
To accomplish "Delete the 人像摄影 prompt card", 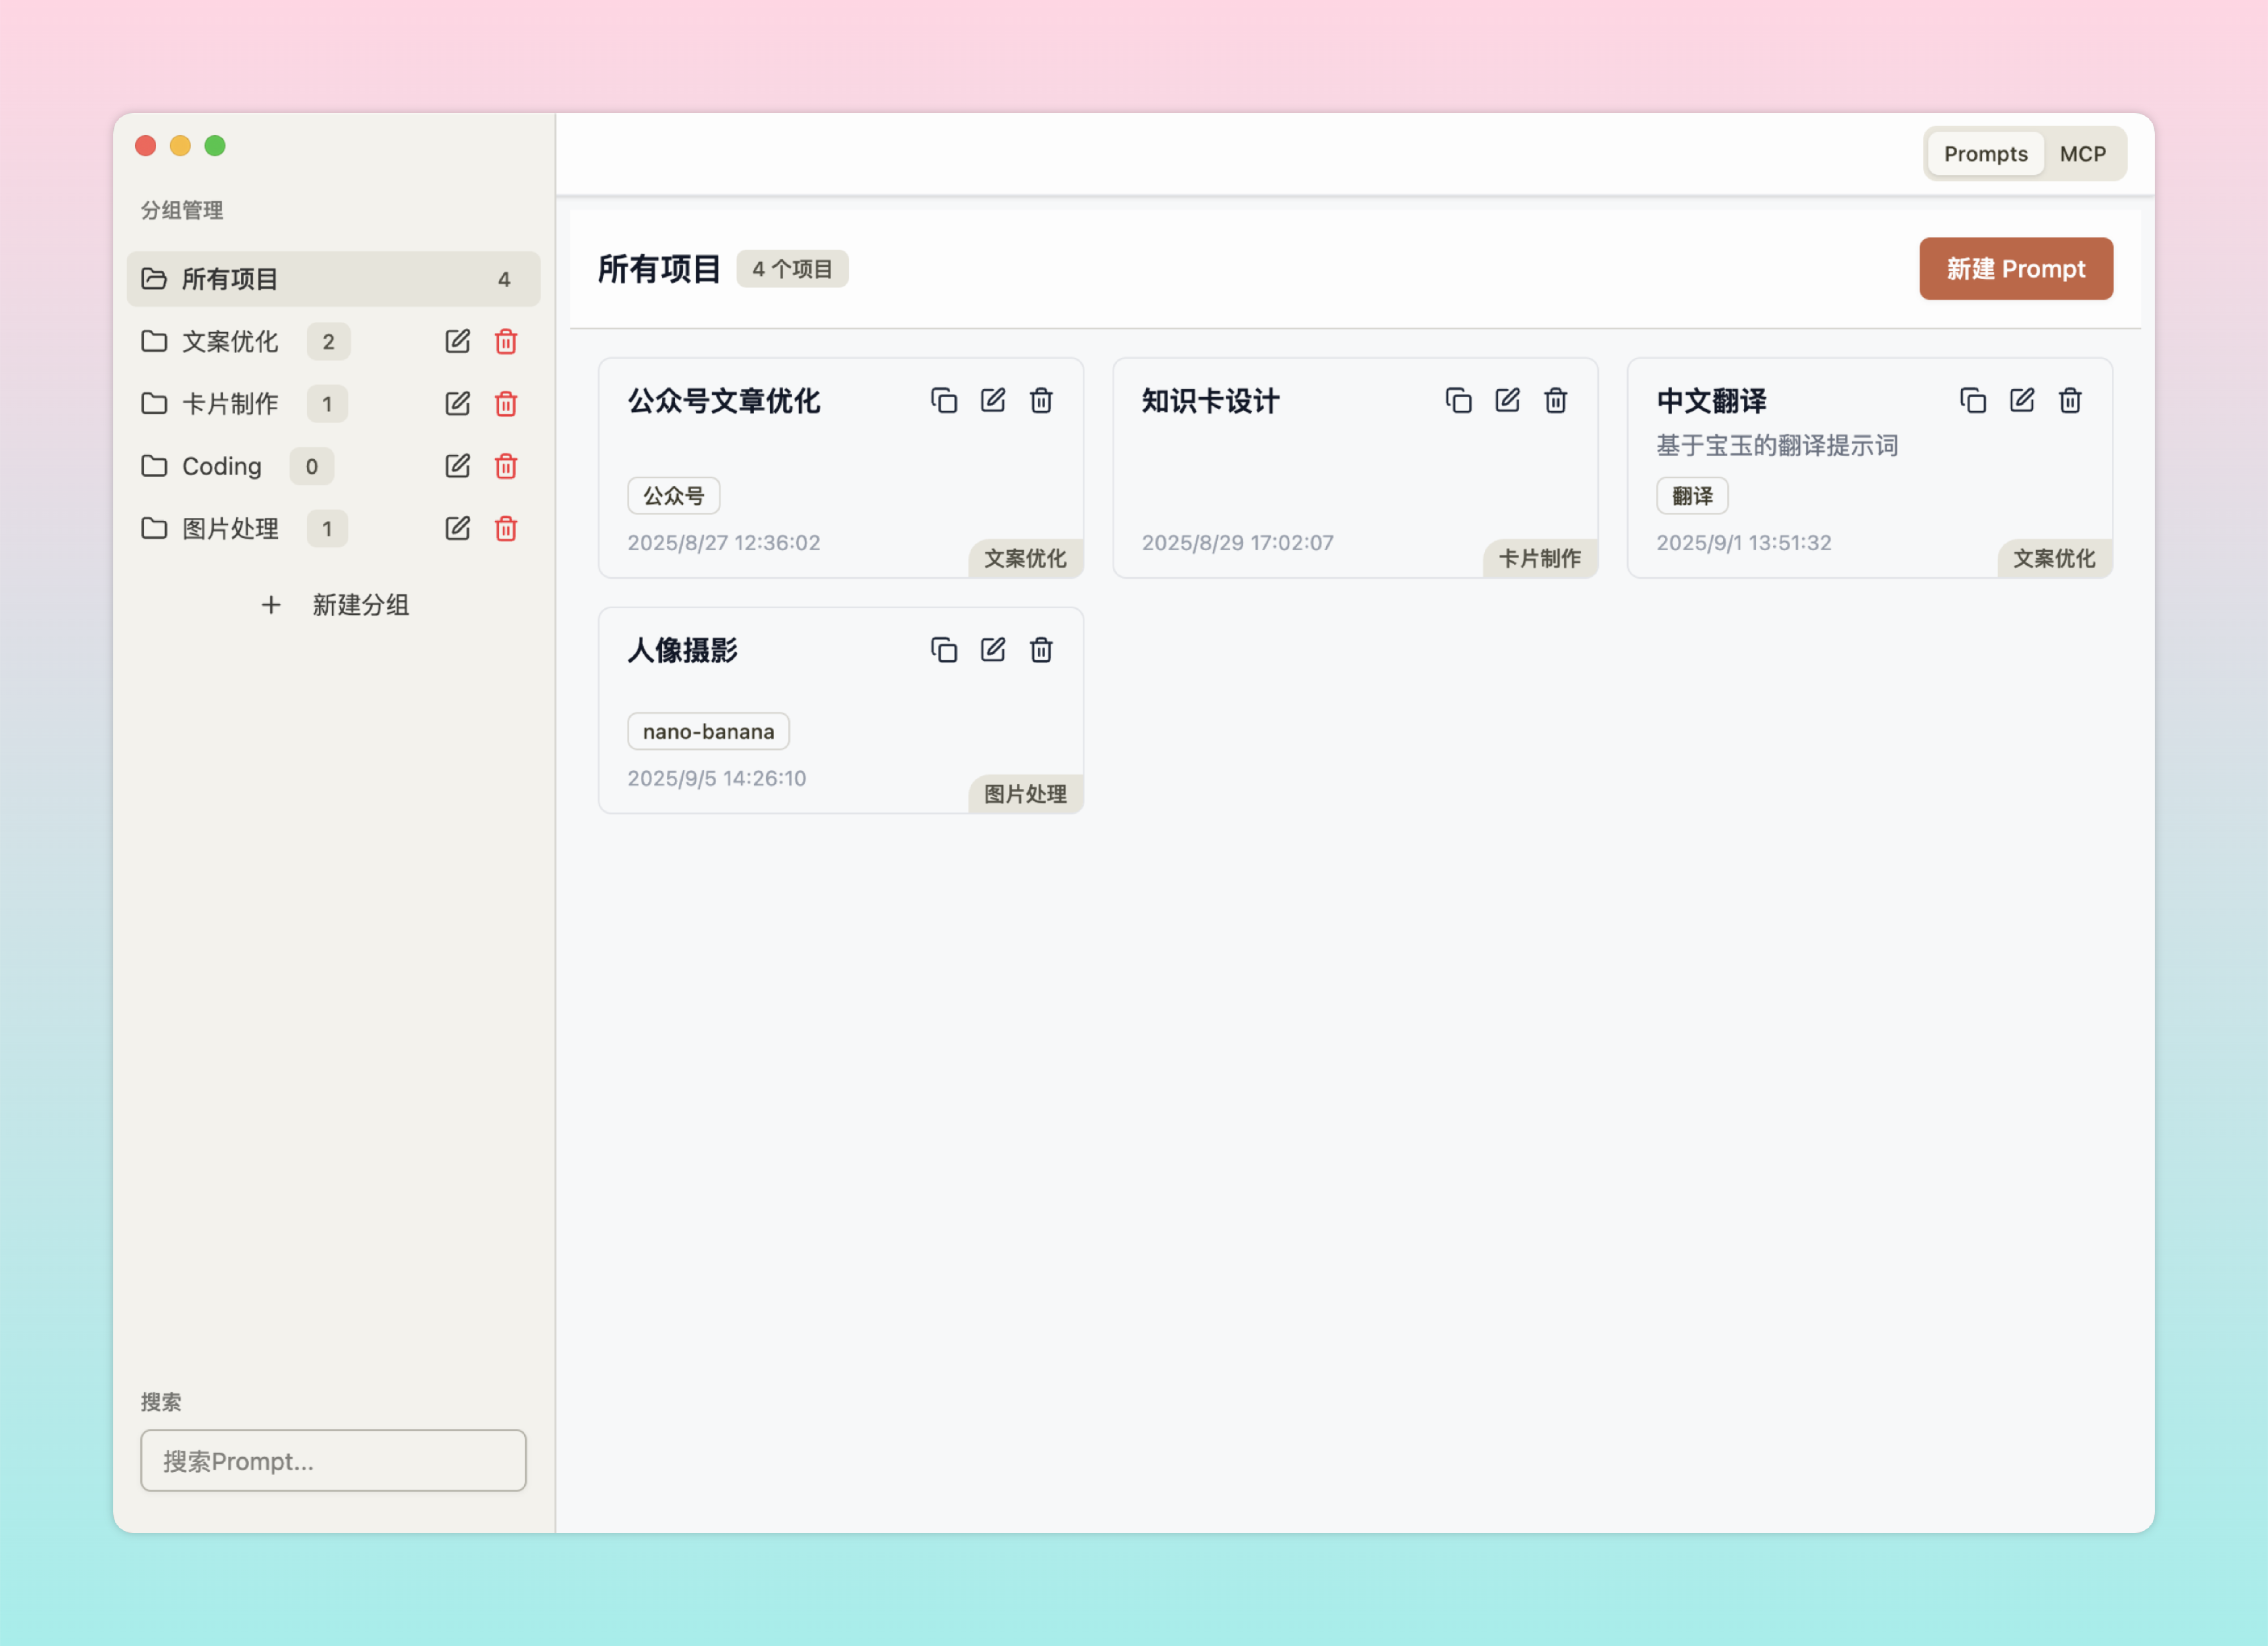I will tap(1041, 650).
